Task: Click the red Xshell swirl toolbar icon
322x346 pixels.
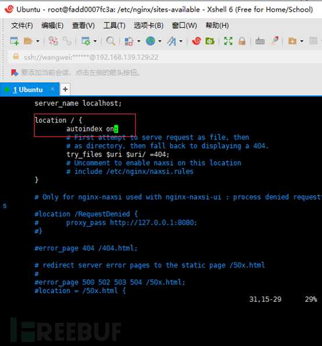Action: (x=196, y=41)
